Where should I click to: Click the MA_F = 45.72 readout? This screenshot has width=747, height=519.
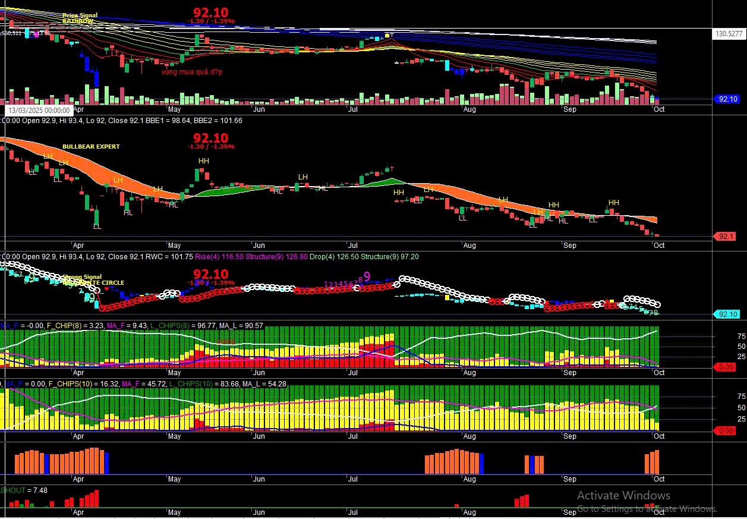(144, 384)
